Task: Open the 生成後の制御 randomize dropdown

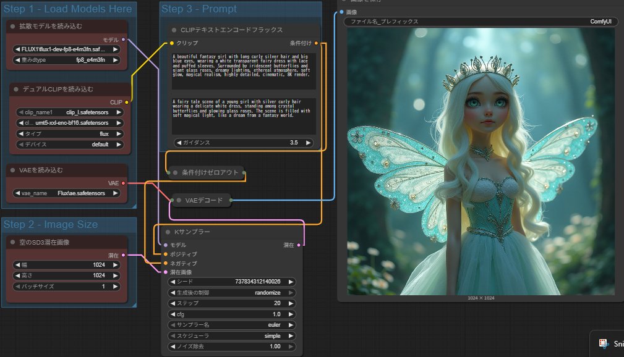Action: point(232,293)
